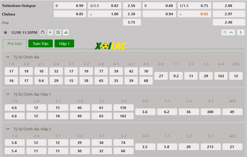Switch to the Phổ biến tab
Screen dimensions: 247x157
coord(15,44)
